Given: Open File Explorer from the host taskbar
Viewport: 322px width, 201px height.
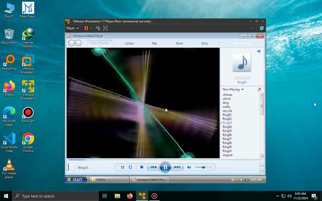Looking at the screenshot, I should 117,196.
